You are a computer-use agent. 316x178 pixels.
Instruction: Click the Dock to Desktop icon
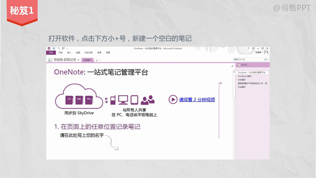(x=63, y=48)
